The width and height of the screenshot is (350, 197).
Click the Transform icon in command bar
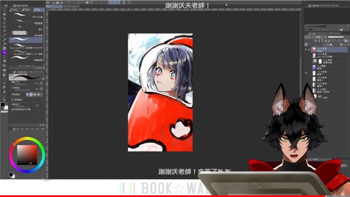(91, 2)
